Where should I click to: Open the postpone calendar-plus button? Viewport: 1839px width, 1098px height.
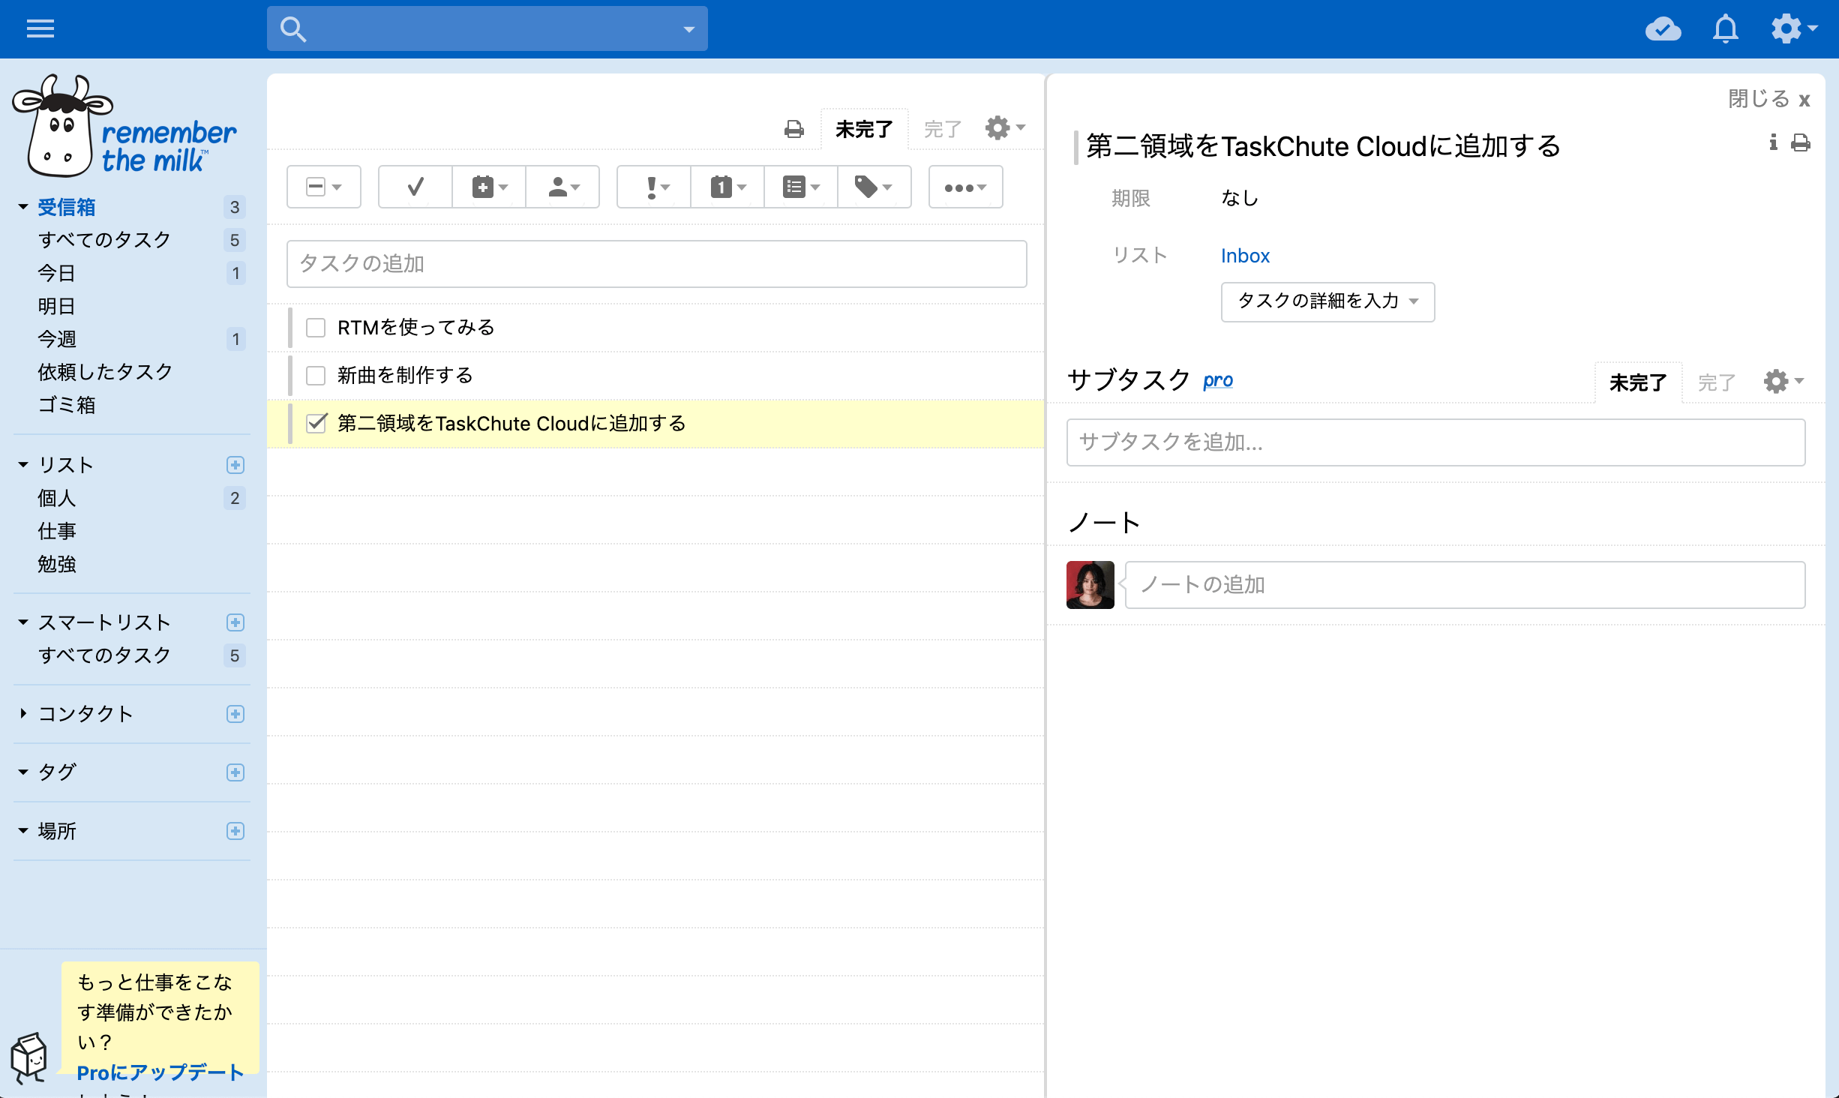489,187
